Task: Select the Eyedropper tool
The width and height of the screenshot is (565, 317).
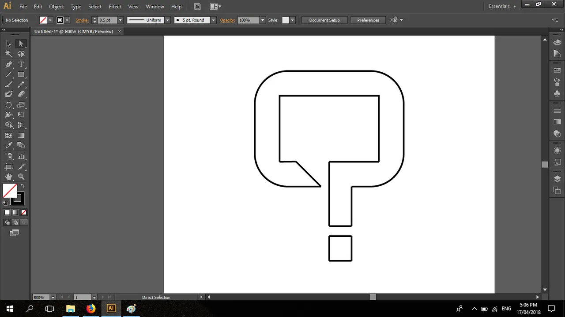Action: (8, 146)
